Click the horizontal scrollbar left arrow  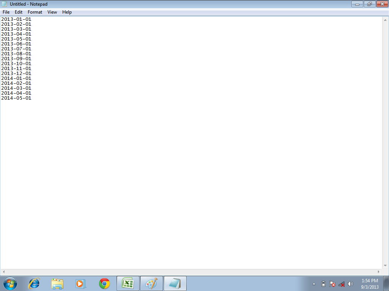tap(3, 272)
